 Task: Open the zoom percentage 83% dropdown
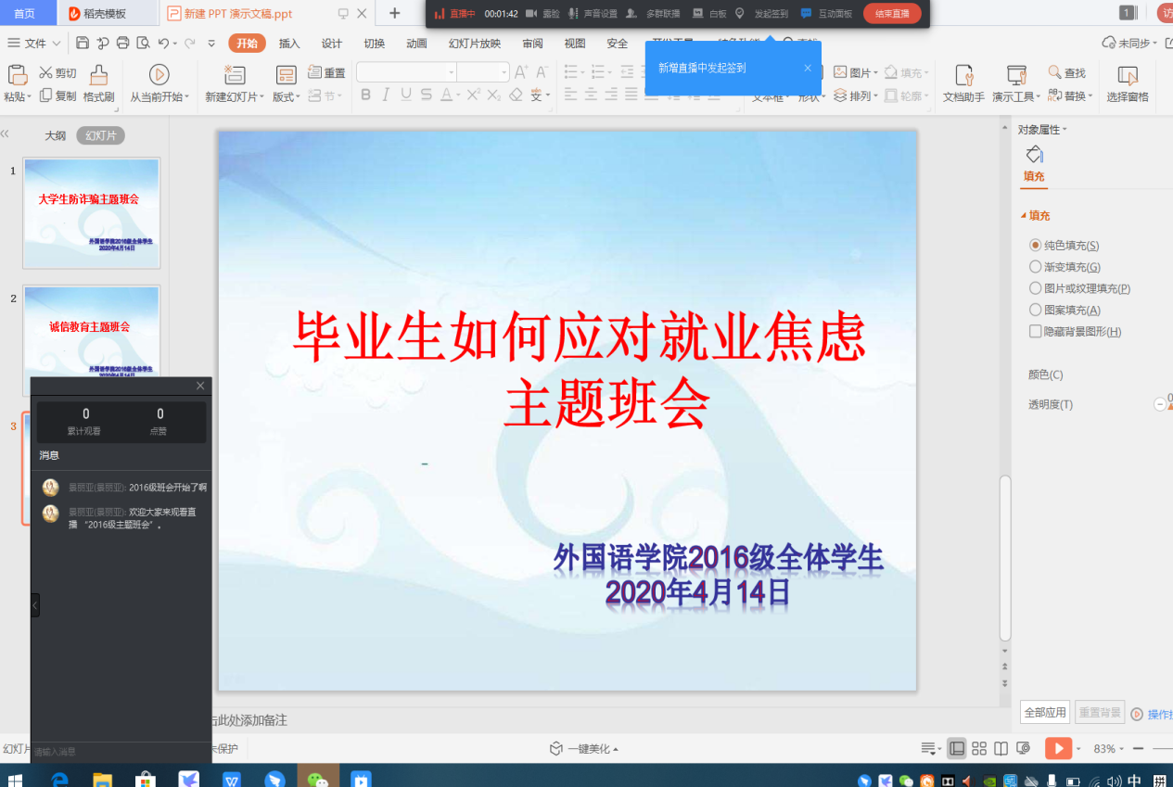click(x=1109, y=749)
